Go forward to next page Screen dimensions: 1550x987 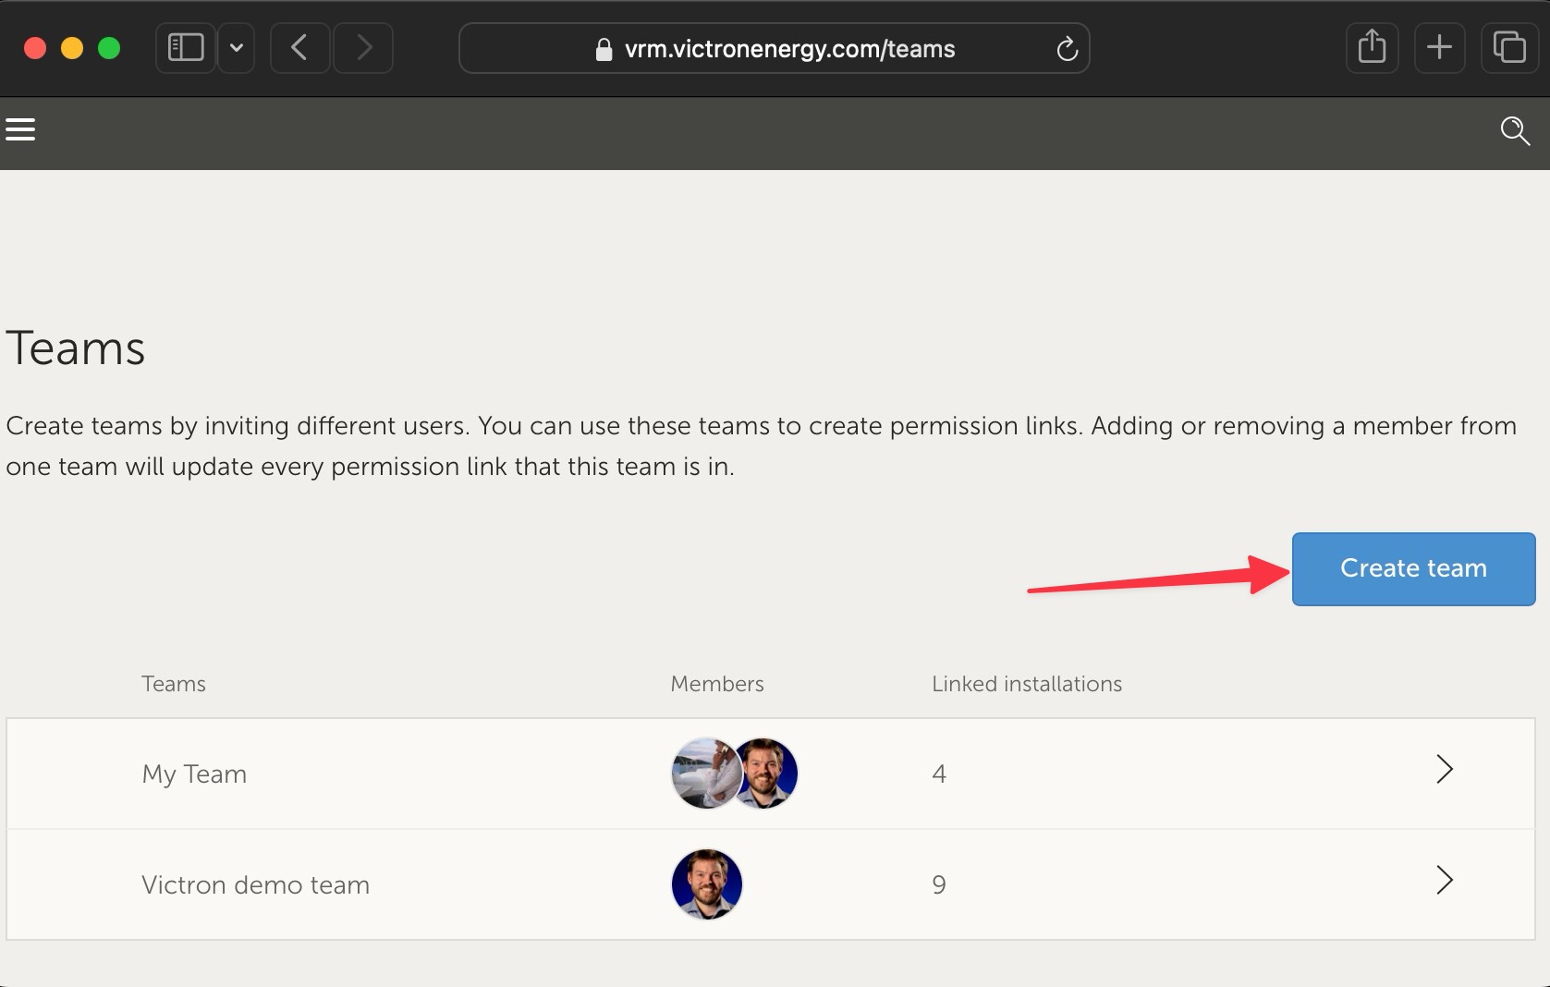click(x=364, y=48)
